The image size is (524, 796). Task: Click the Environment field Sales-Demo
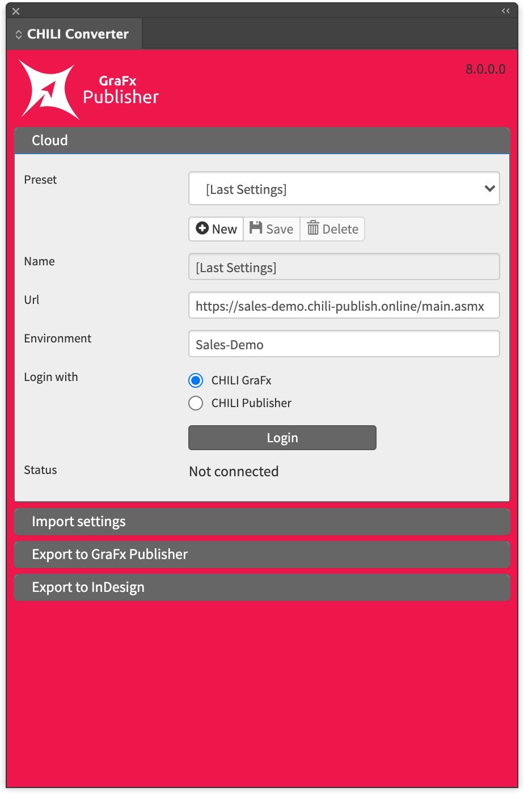pos(344,344)
